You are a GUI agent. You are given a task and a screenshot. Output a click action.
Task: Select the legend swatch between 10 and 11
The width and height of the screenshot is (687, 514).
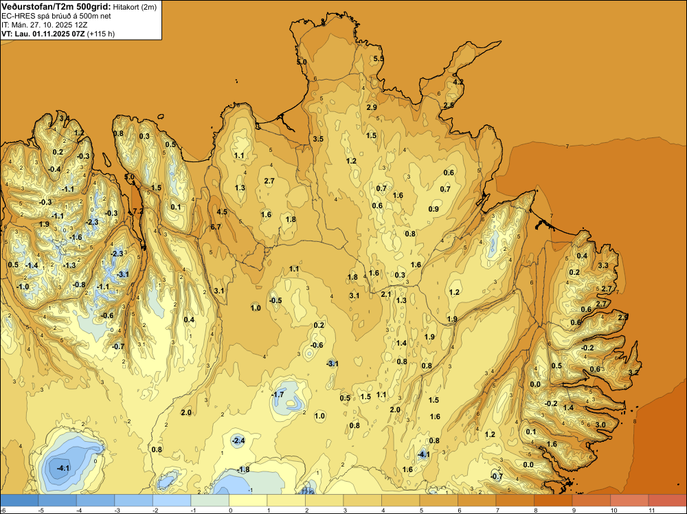coord(629,500)
